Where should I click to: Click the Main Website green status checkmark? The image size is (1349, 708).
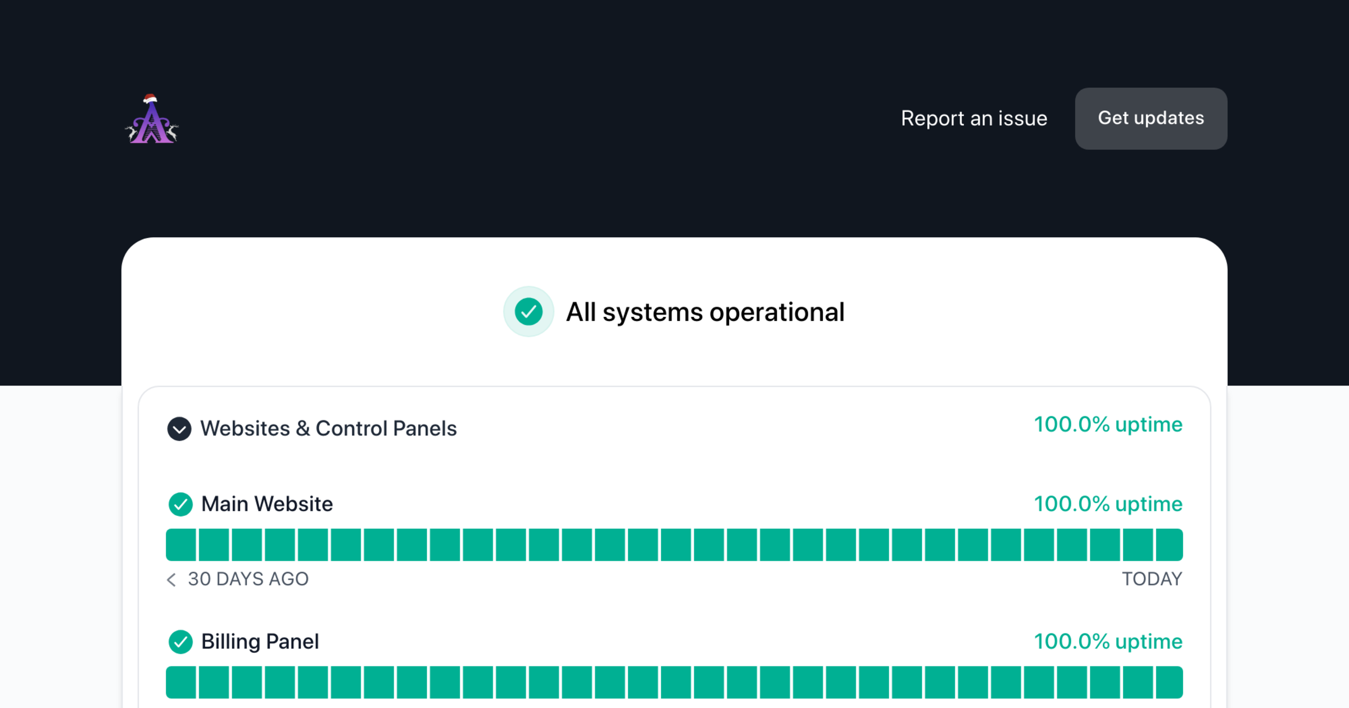pyautogui.click(x=180, y=504)
